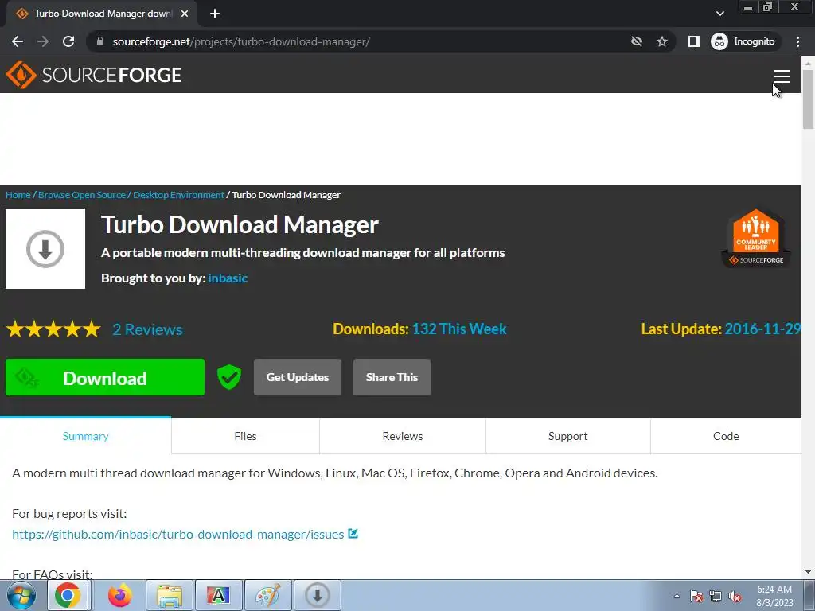This screenshot has width=815, height=611.
Task: Follow the Desktop Environment breadcrumb
Action: click(178, 195)
